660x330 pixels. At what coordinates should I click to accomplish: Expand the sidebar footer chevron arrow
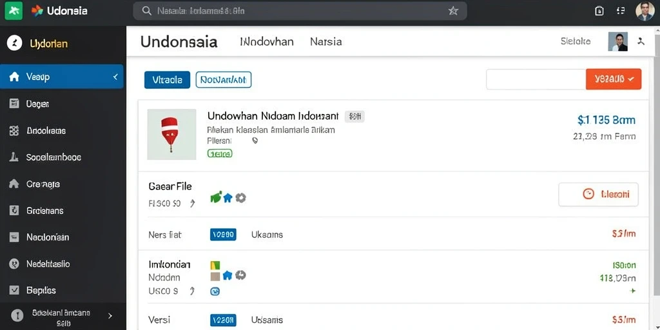[x=110, y=315]
